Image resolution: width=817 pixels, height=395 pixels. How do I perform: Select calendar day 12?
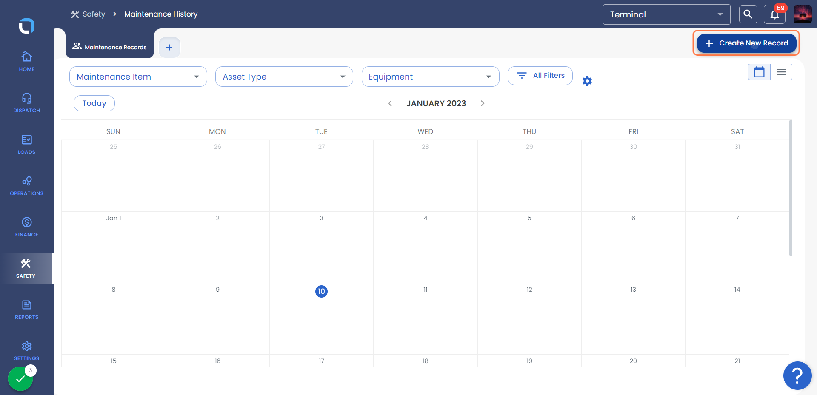529,318
